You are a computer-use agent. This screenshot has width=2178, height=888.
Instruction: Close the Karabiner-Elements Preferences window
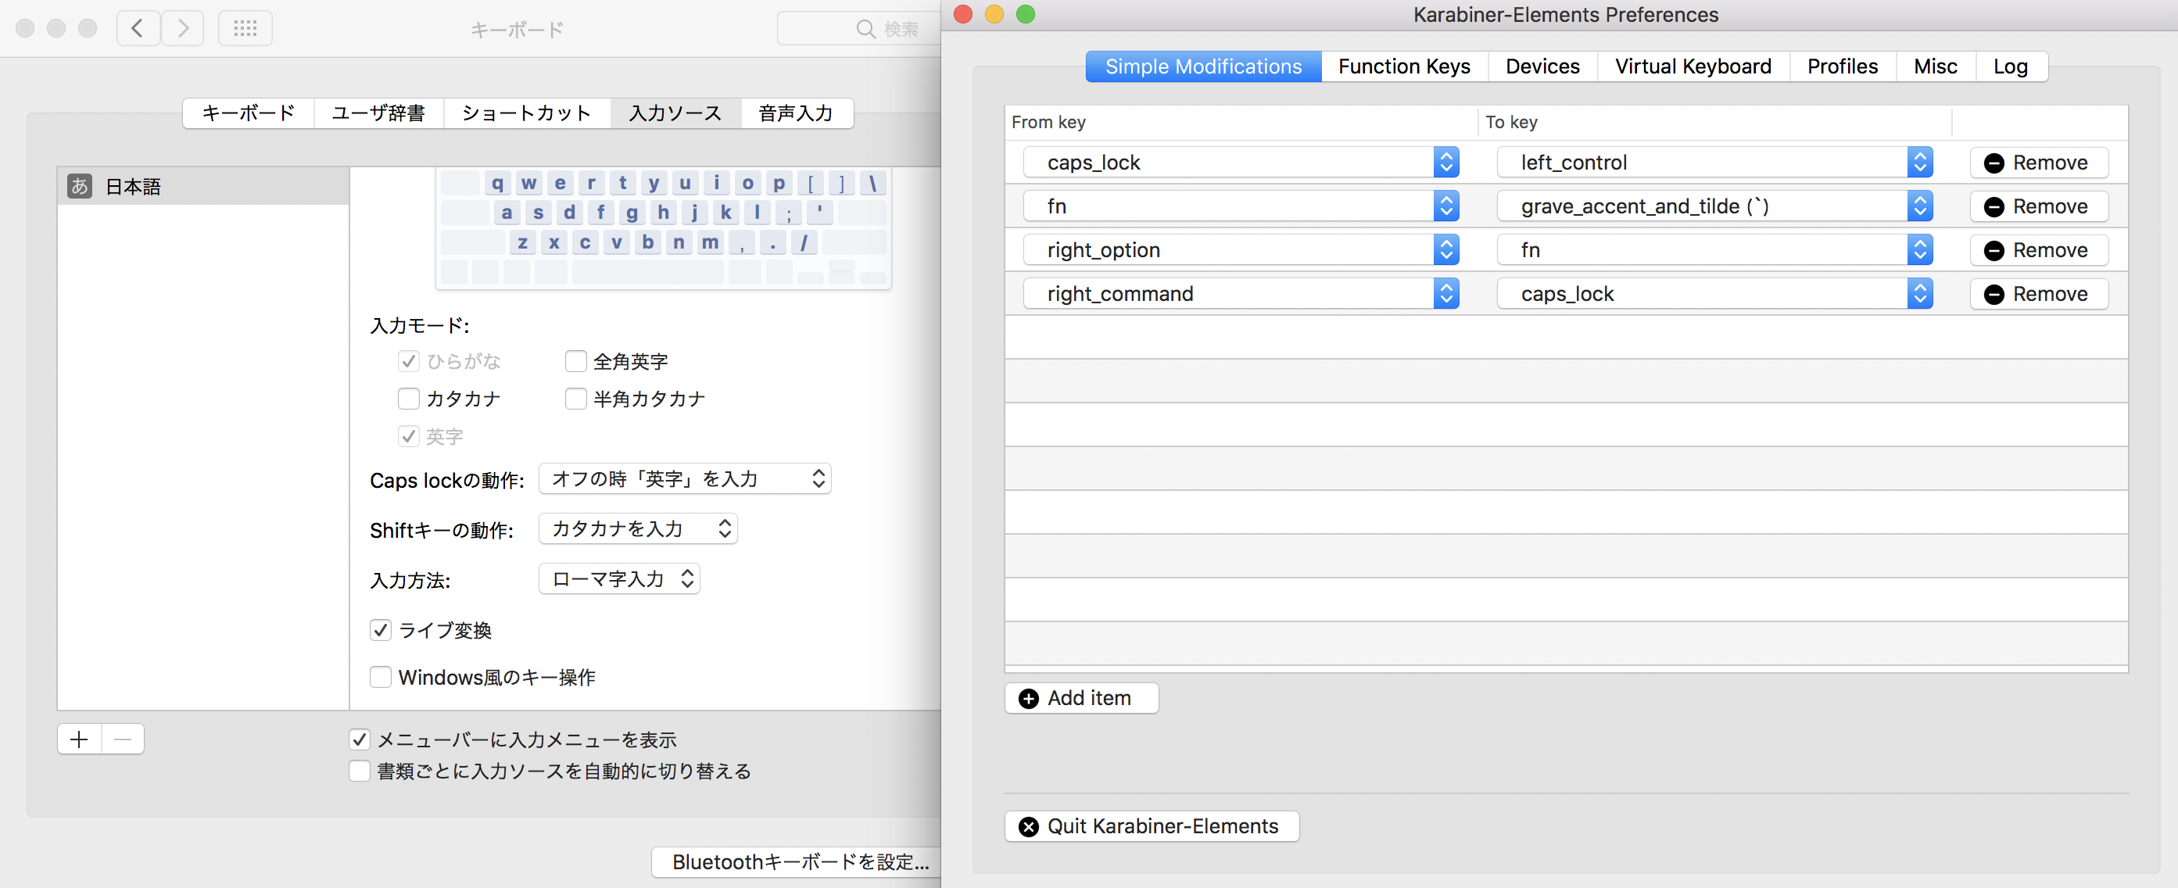pos(963,14)
